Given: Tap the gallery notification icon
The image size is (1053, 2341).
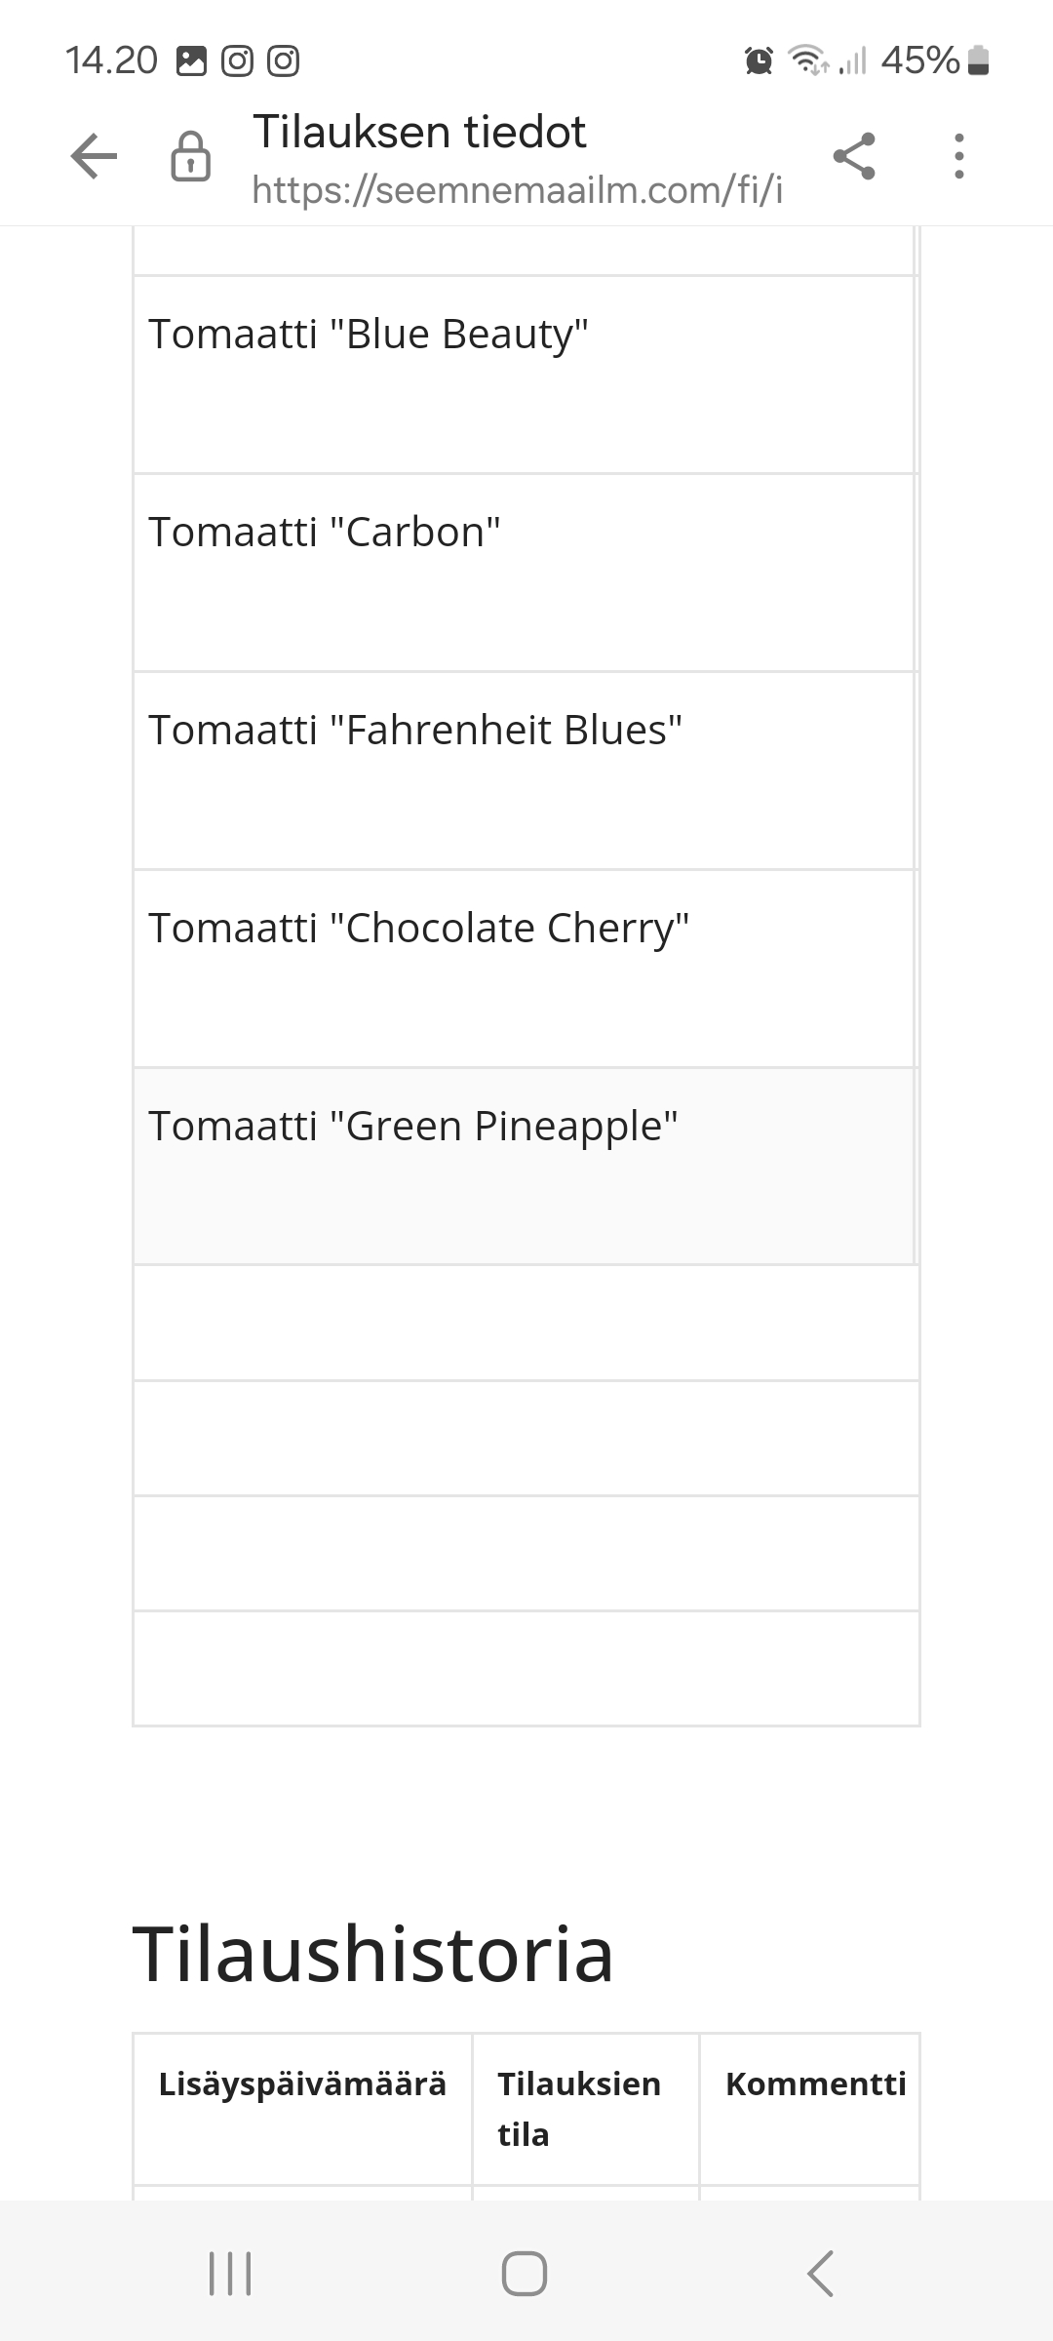Looking at the screenshot, I should 191,61.
